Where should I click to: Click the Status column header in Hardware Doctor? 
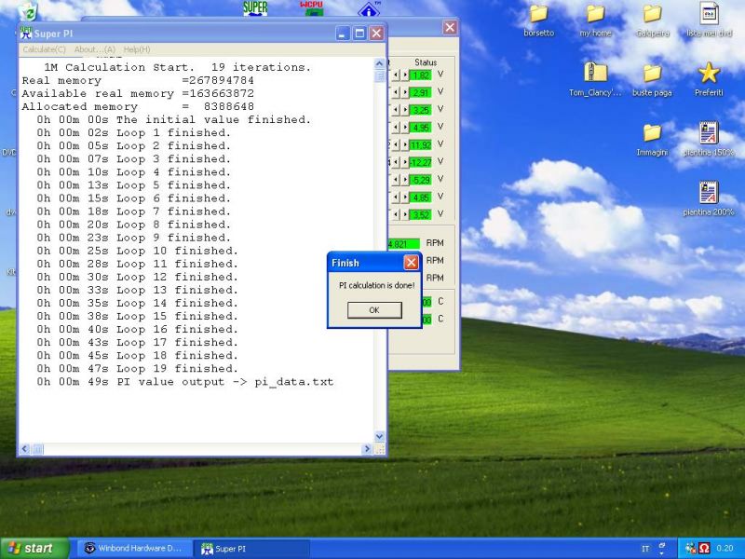click(x=426, y=62)
